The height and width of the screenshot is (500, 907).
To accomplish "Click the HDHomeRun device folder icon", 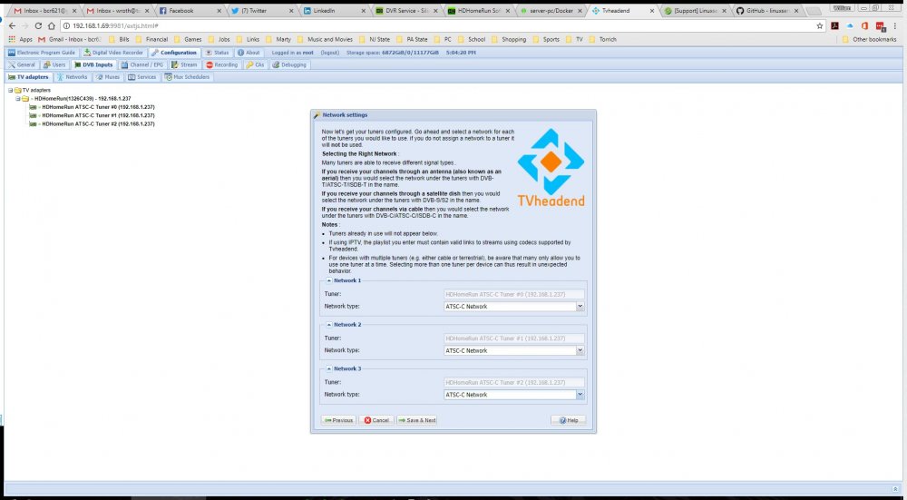I will coord(25,99).
